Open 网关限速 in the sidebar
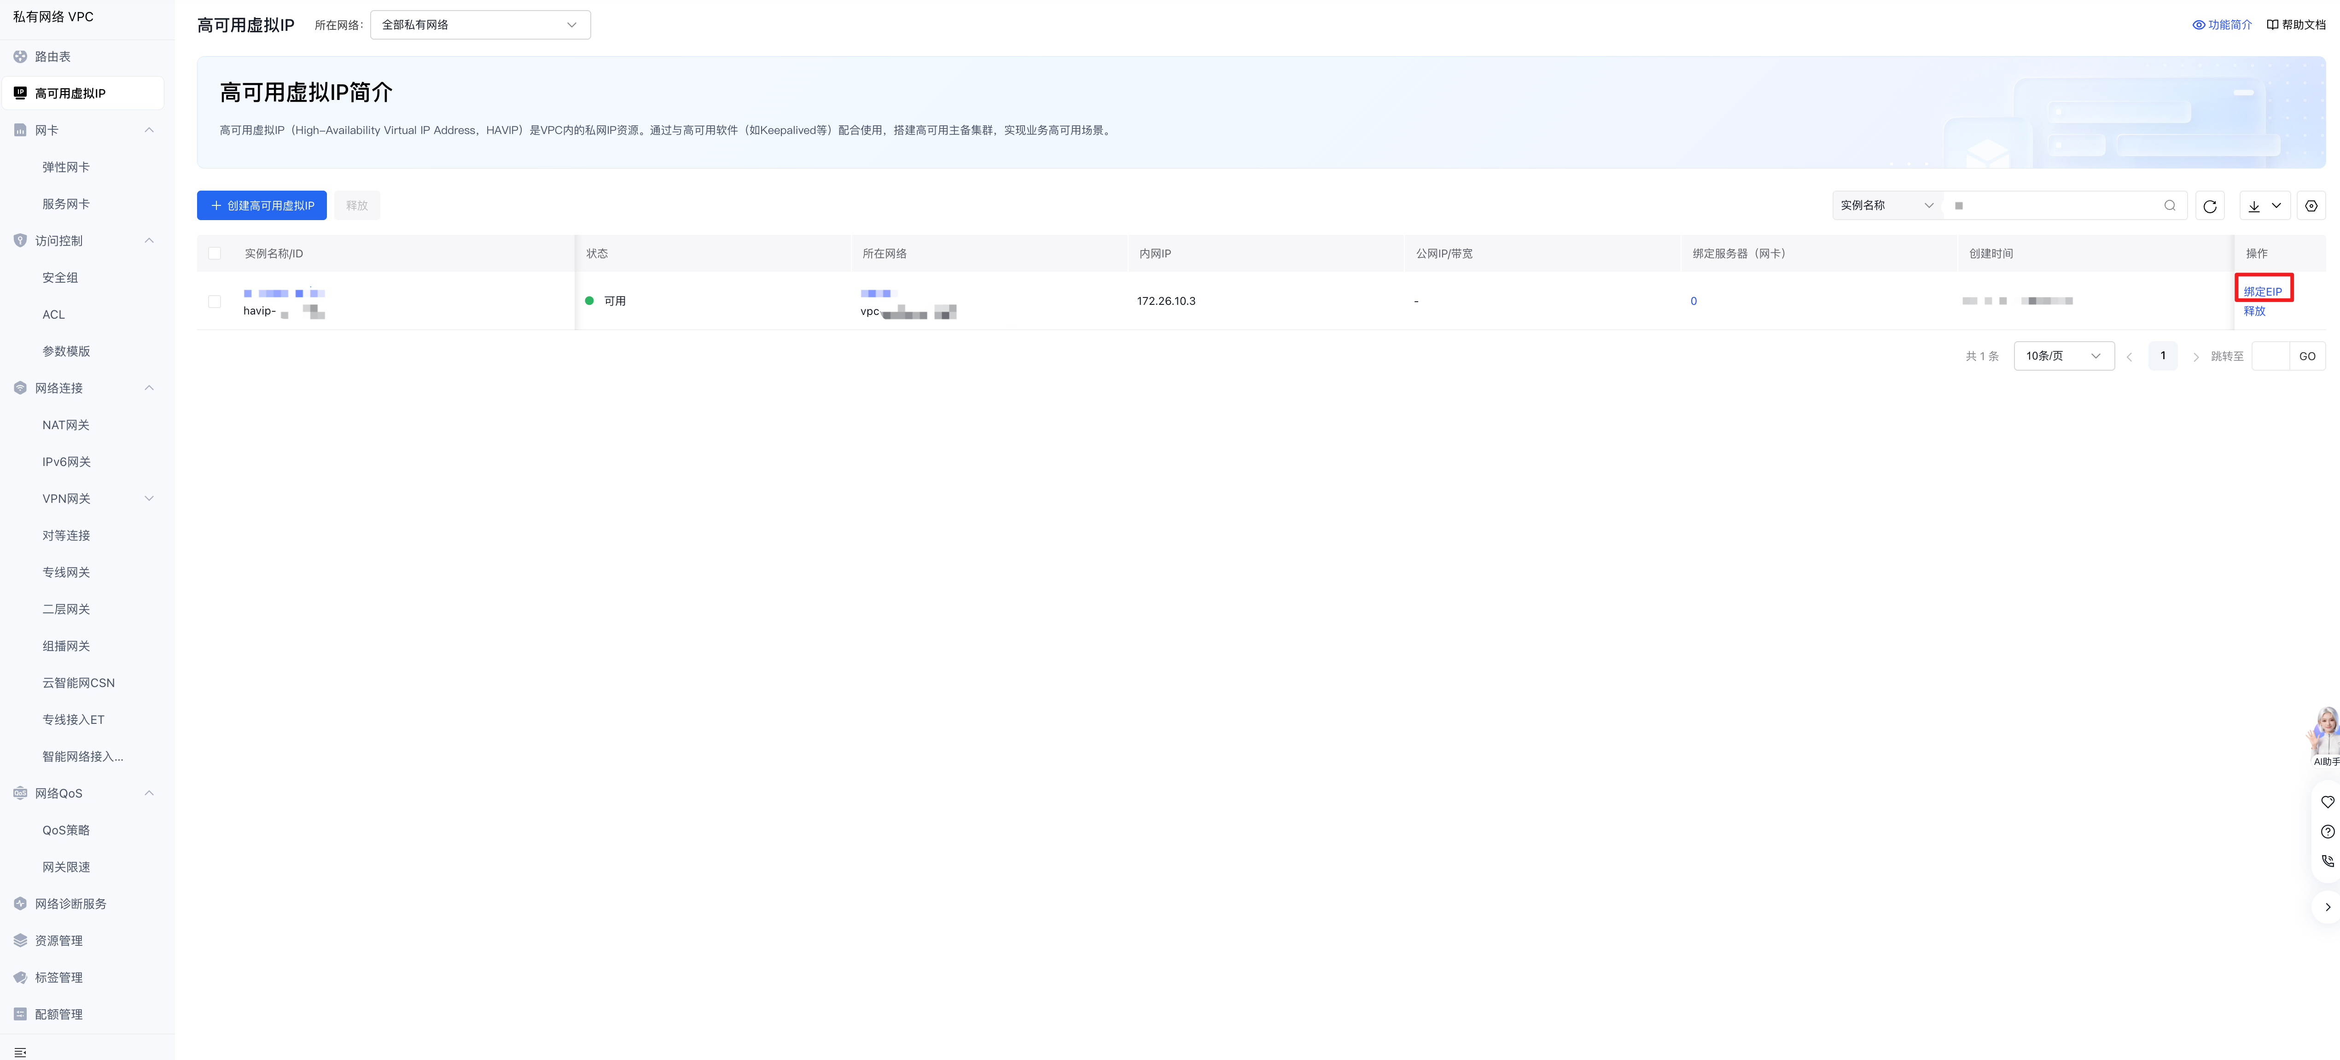Viewport: 2340px width, 1060px height. click(66, 868)
